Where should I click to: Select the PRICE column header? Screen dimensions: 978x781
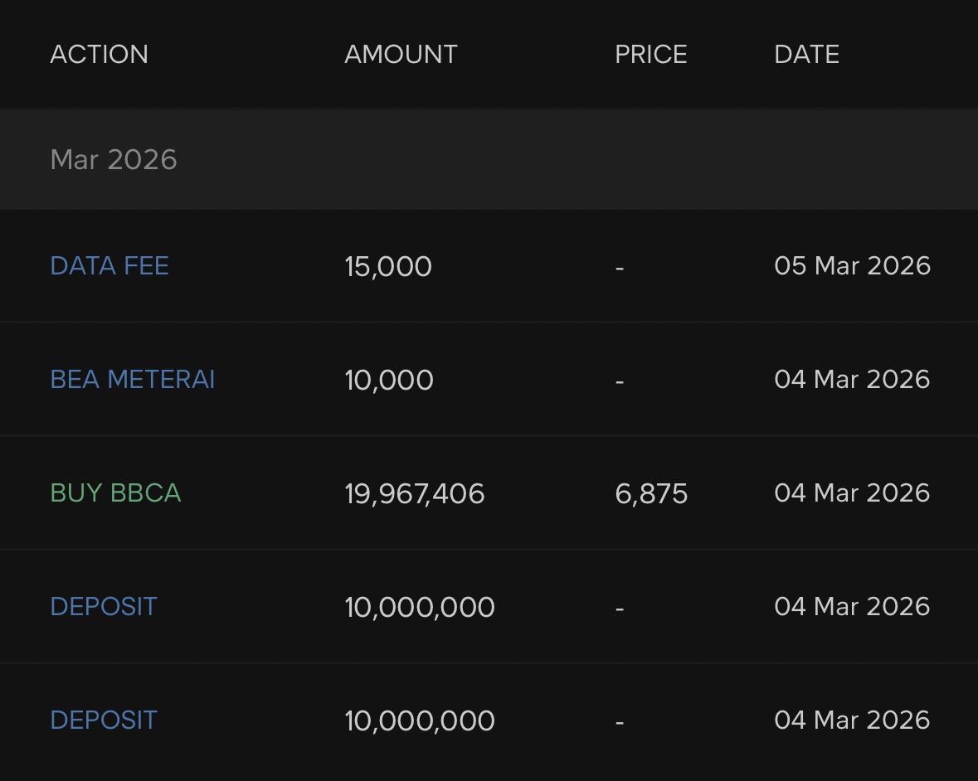pyautogui.click(x=650, y=55)
